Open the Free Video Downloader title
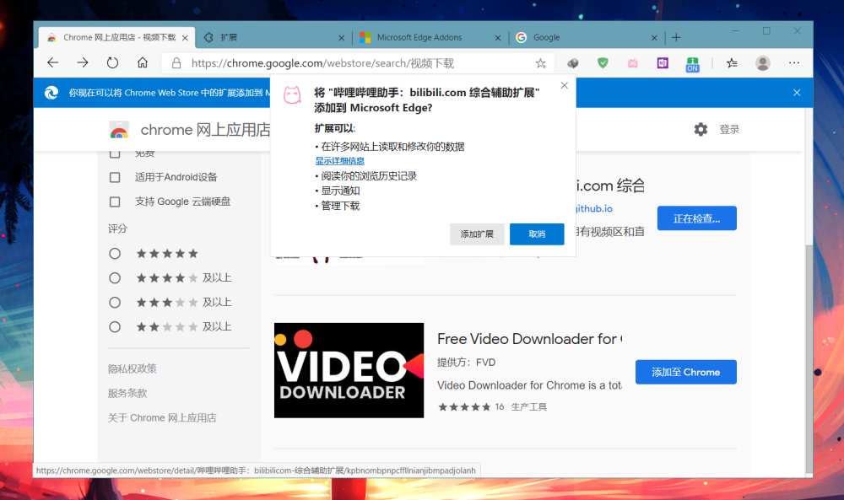Viewport: 844px width, 500px height. [530, 339]
